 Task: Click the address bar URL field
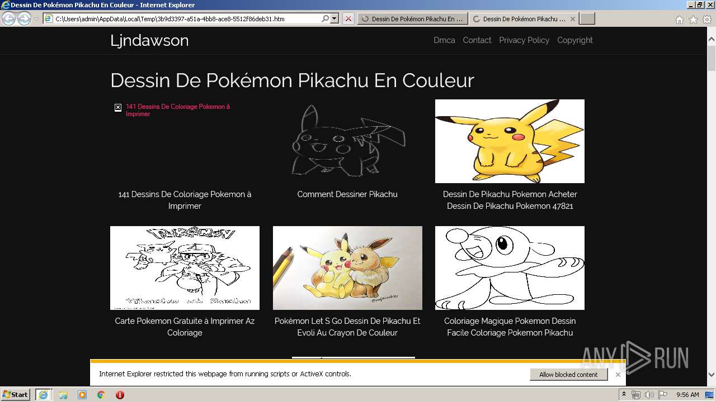tap(187, 18)
